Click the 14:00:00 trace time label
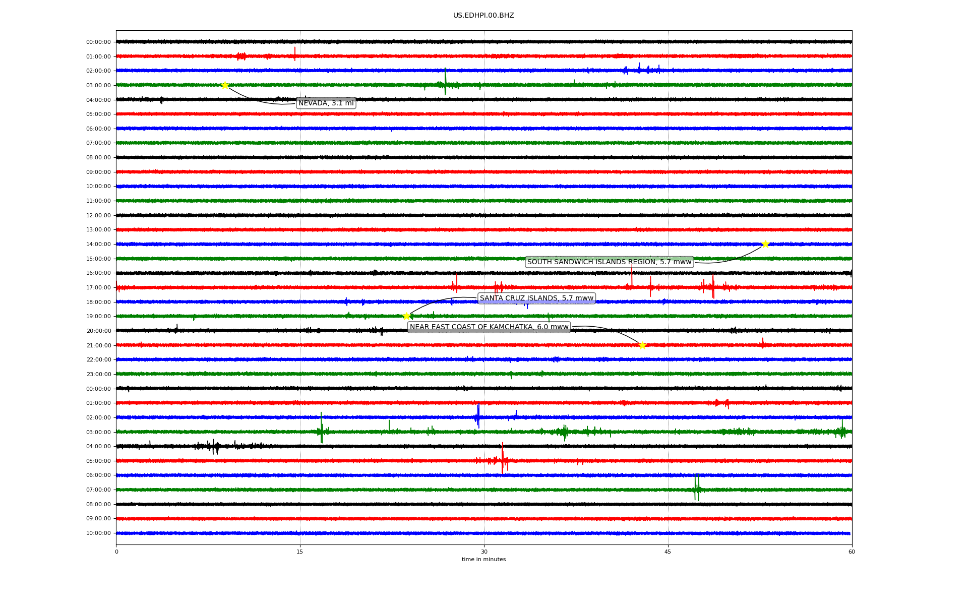The width and height of the screenshot is (968, 605). click(98, 245)
